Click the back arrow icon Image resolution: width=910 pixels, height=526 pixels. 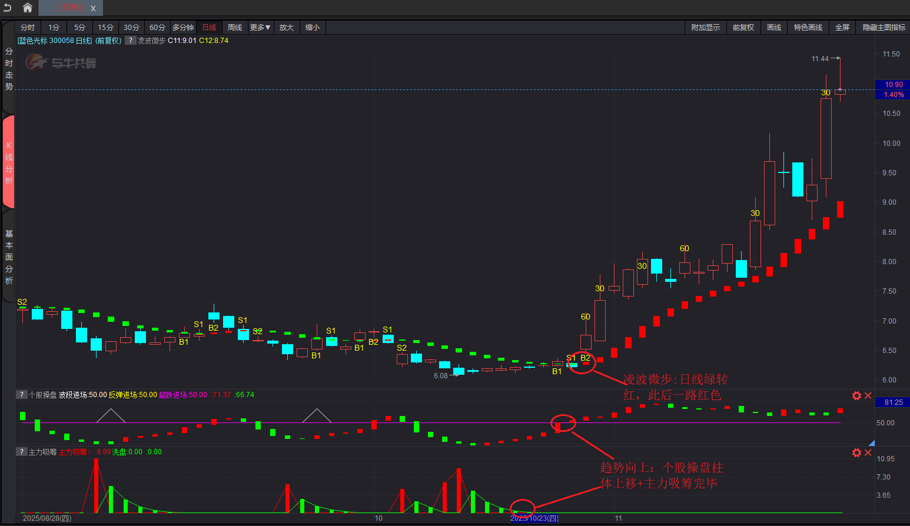pos(8,8)
